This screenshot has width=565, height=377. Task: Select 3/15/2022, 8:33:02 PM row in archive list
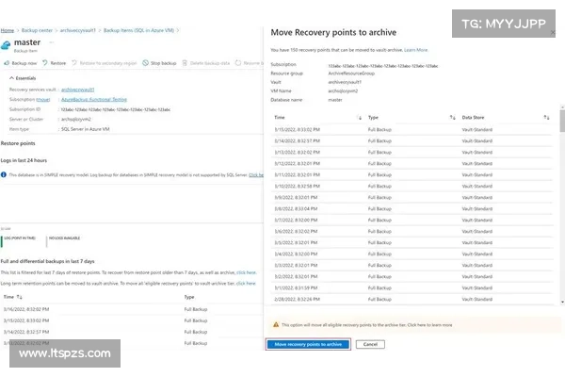tap(412, 129)
